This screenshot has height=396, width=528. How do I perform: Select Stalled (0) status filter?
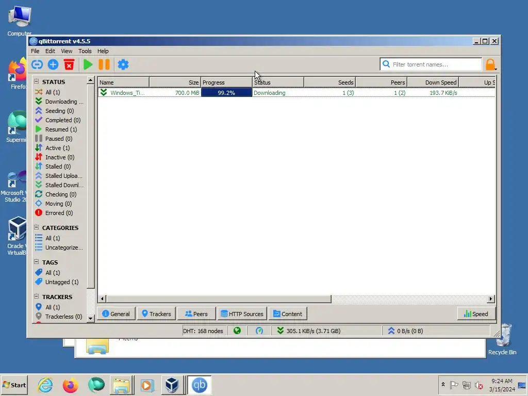53,167
